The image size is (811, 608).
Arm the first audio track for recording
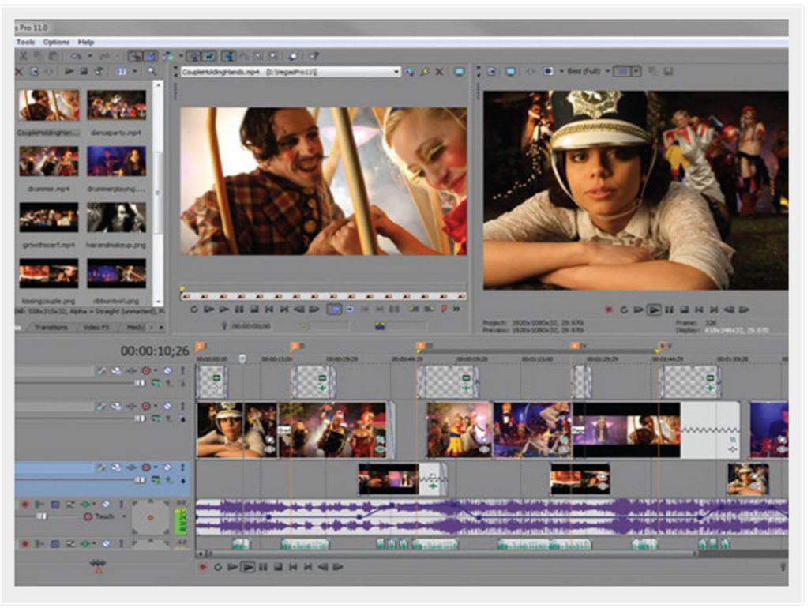[x=24, y=504]
